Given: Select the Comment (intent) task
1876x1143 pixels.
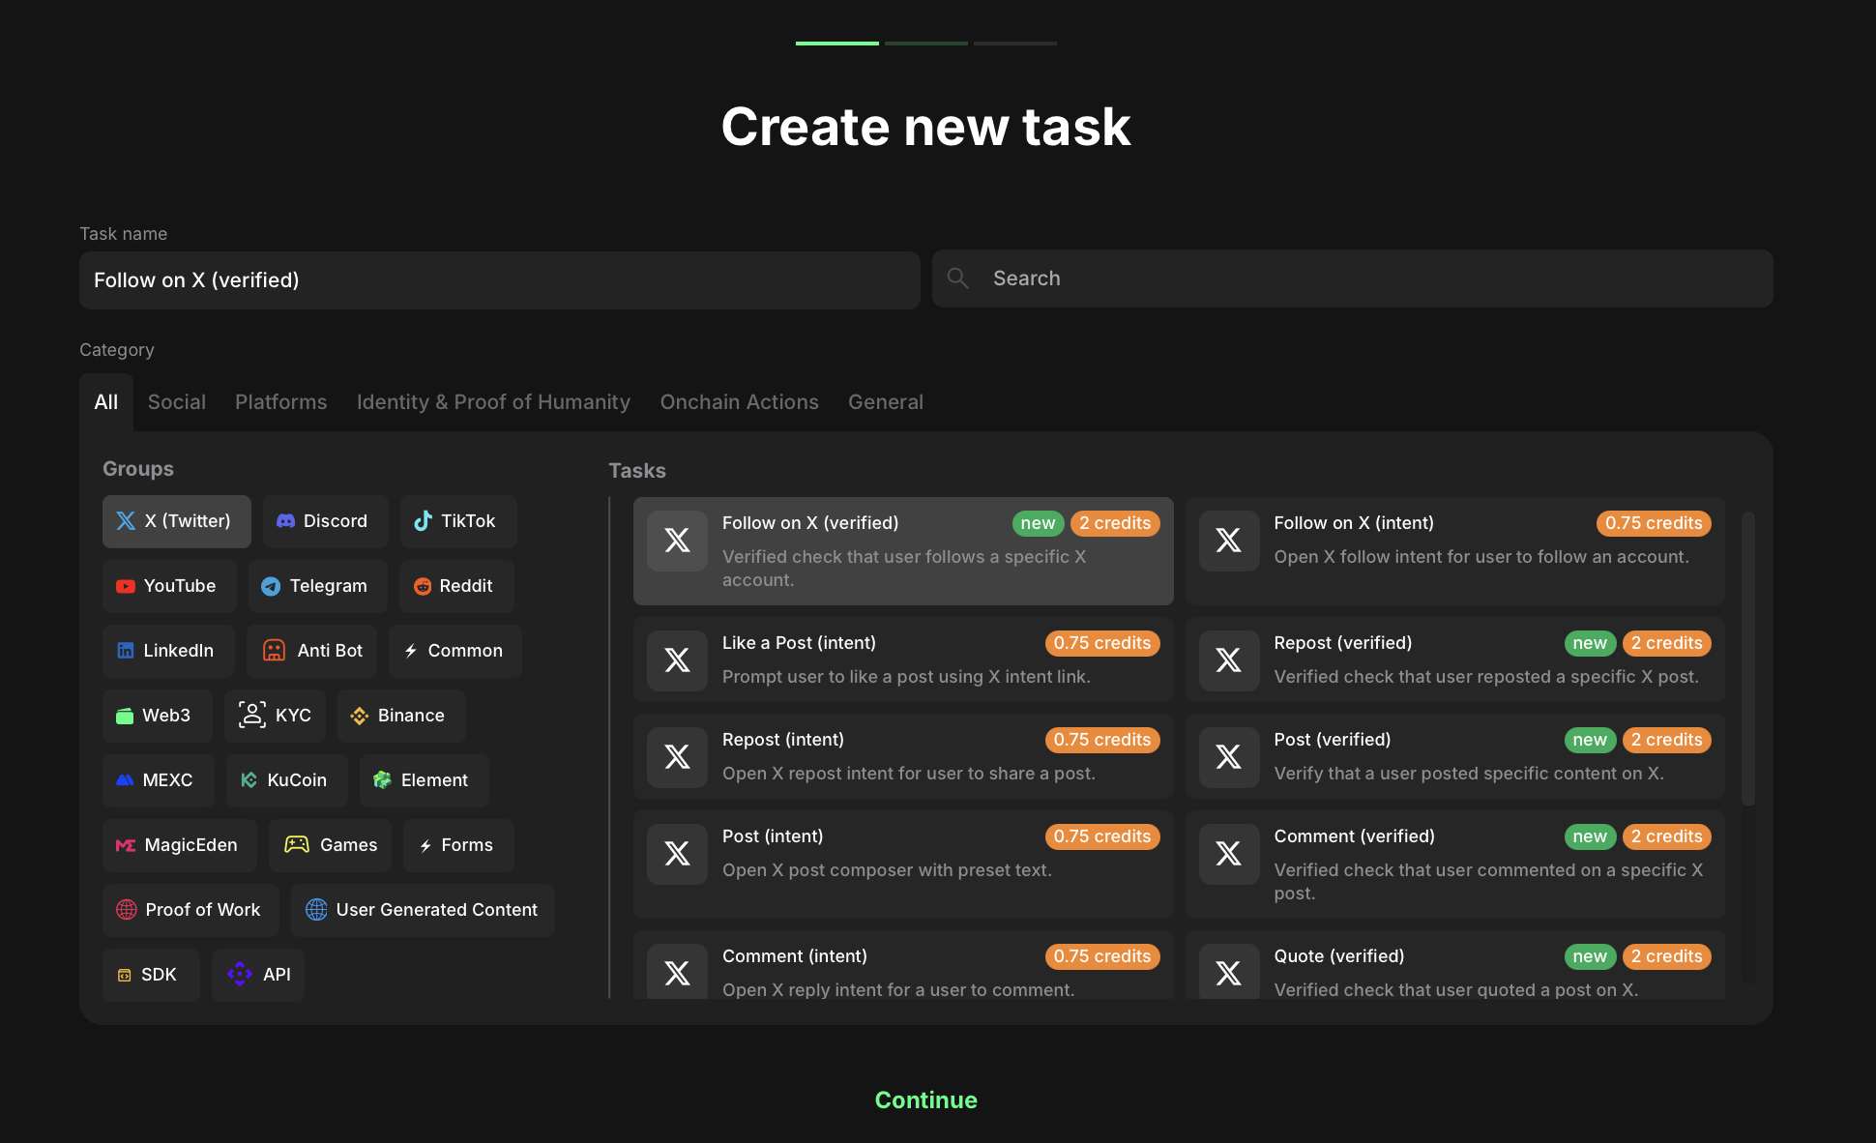Looking at the screenshot, I should tap(903, 965).
